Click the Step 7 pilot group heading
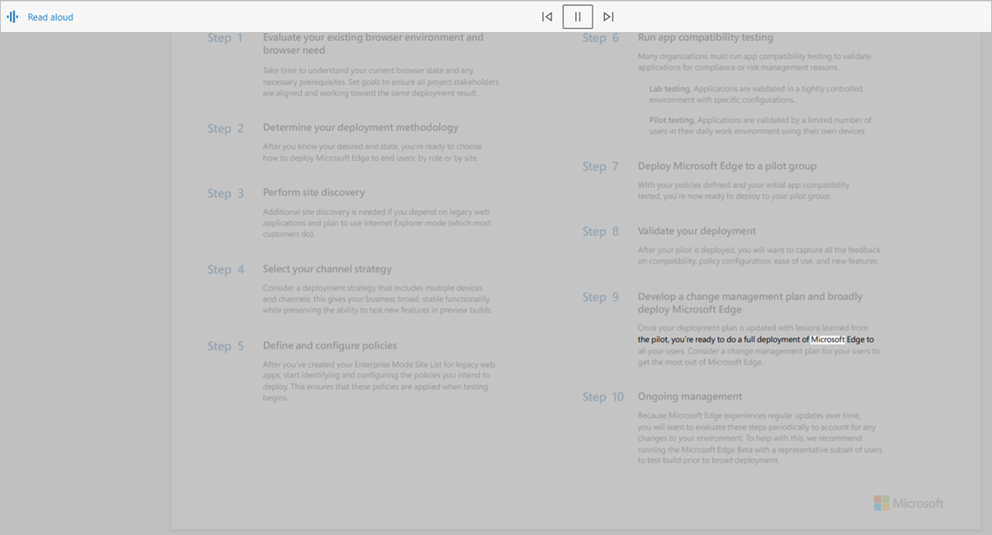This screenshot has height=535, width=992. pos(729,166)
